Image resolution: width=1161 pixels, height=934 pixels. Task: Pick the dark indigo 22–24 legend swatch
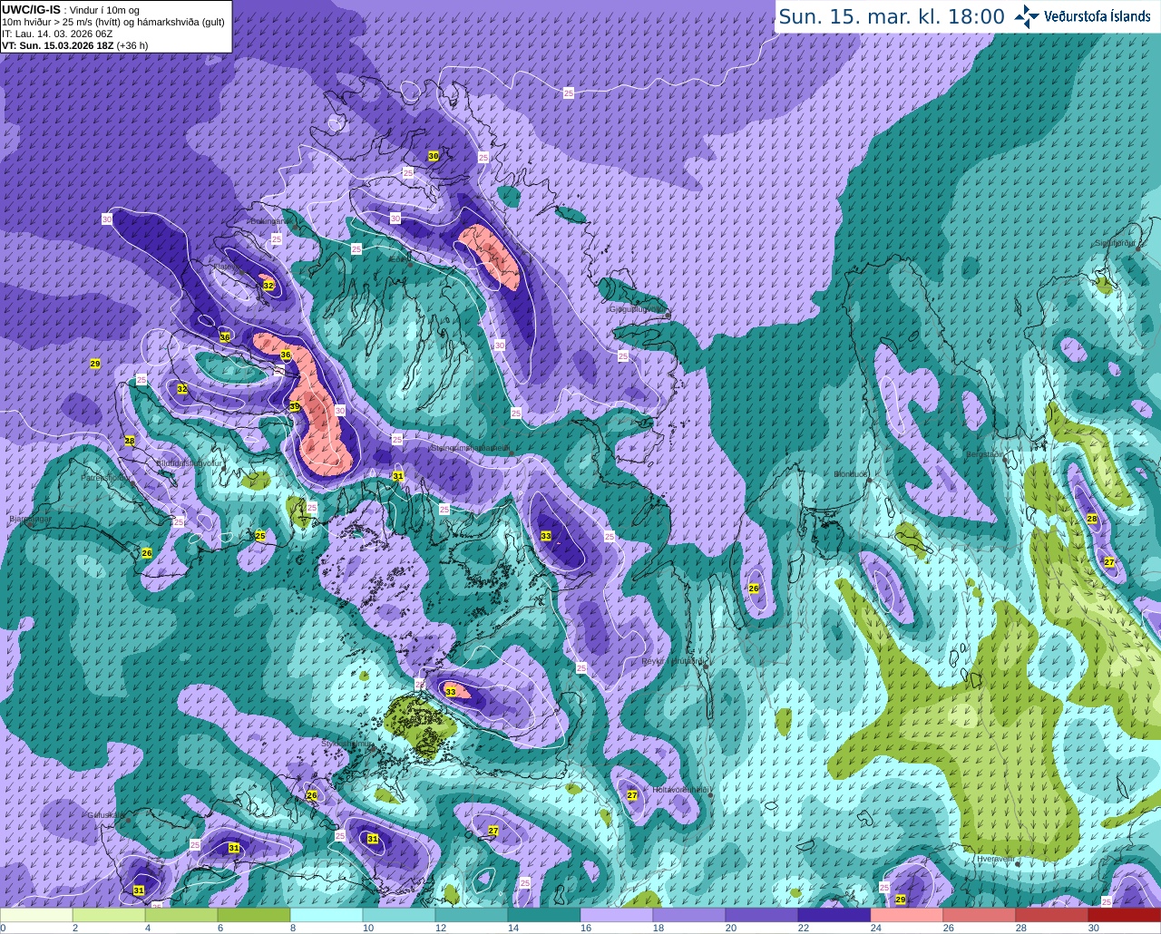(x=834, y=915)
